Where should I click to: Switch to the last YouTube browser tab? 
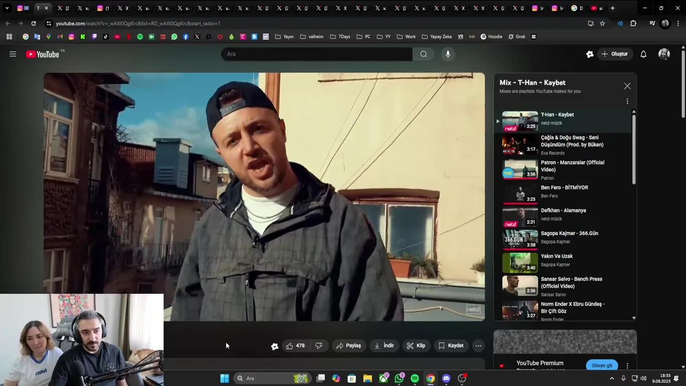click(596, 8)
